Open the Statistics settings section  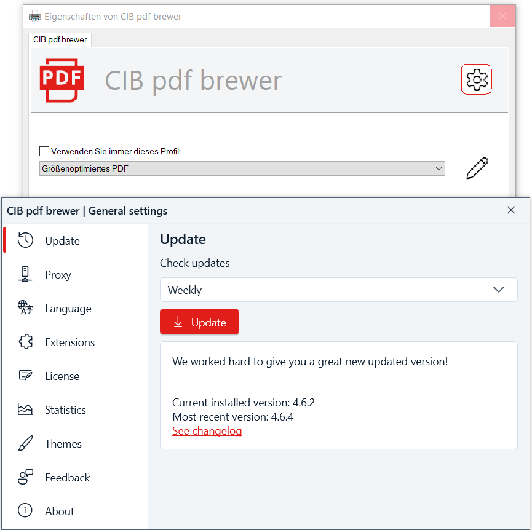tap(75, 409)
